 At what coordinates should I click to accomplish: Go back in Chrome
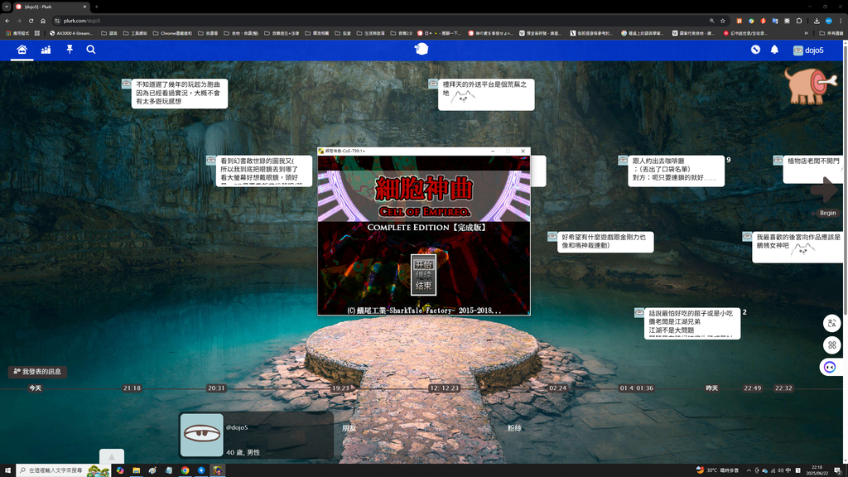(x=7, y=21)
